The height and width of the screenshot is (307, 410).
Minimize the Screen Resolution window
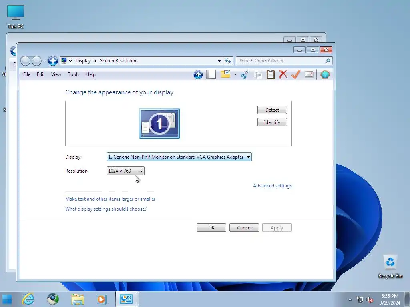pyautogui.click(x=299, y=50)
